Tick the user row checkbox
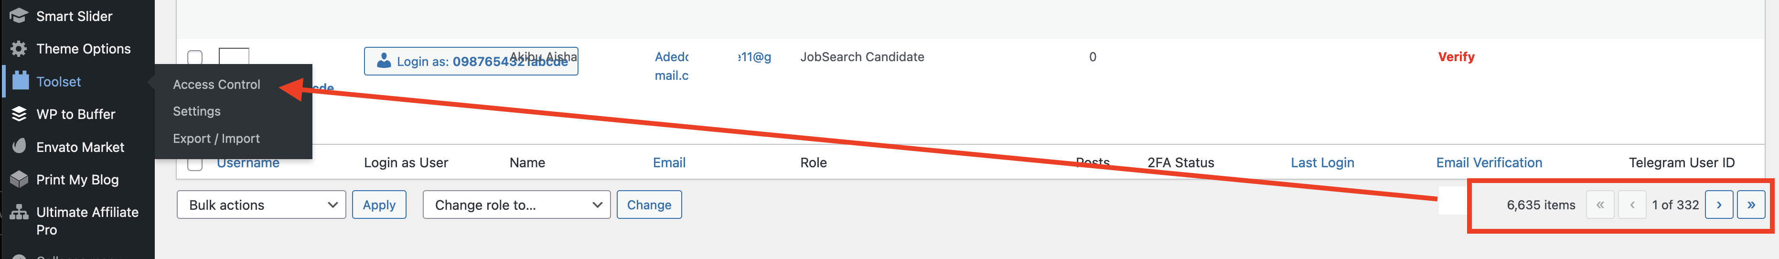The width and height of the screenshot is (1779, 259). tap(195, 57)
